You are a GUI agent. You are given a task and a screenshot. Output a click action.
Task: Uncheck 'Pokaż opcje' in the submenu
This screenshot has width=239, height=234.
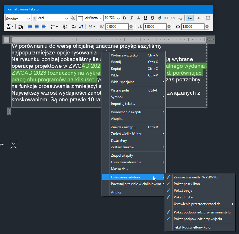click(200, 191)
